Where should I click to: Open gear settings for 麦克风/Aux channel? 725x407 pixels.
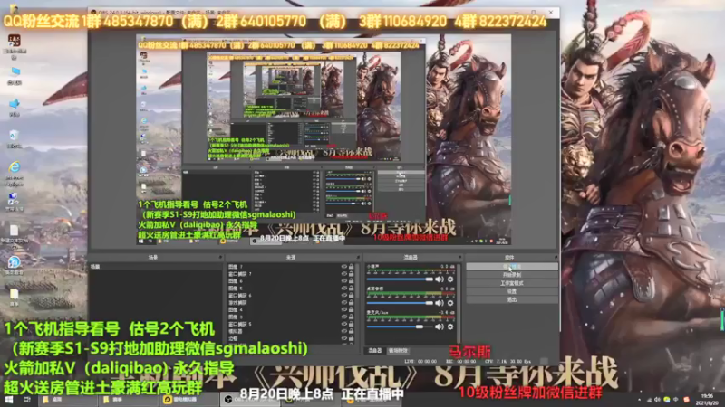pyautogui.click(x=450, y=327)
